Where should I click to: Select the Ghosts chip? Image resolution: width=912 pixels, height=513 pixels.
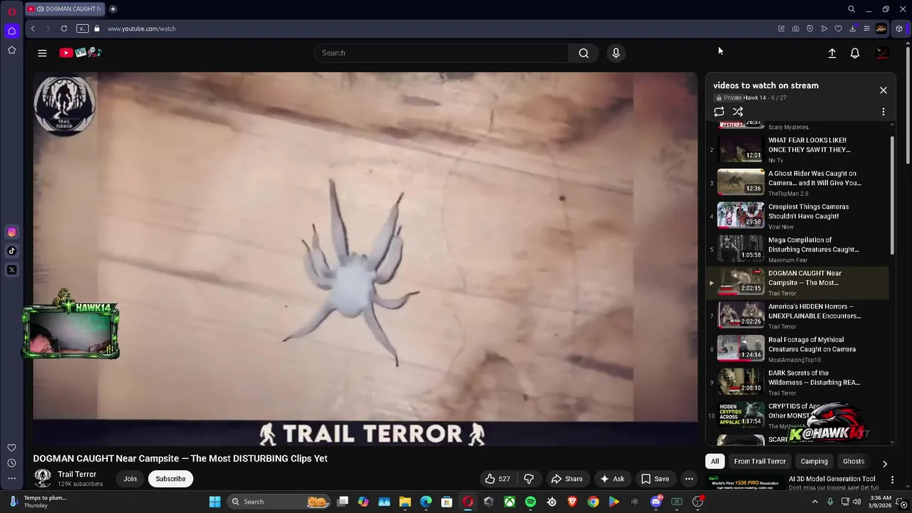(854, 461)
